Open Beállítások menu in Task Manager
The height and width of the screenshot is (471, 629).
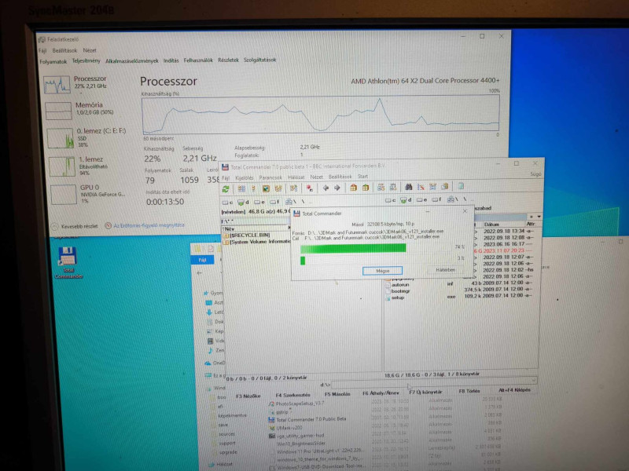click(64, 50)
